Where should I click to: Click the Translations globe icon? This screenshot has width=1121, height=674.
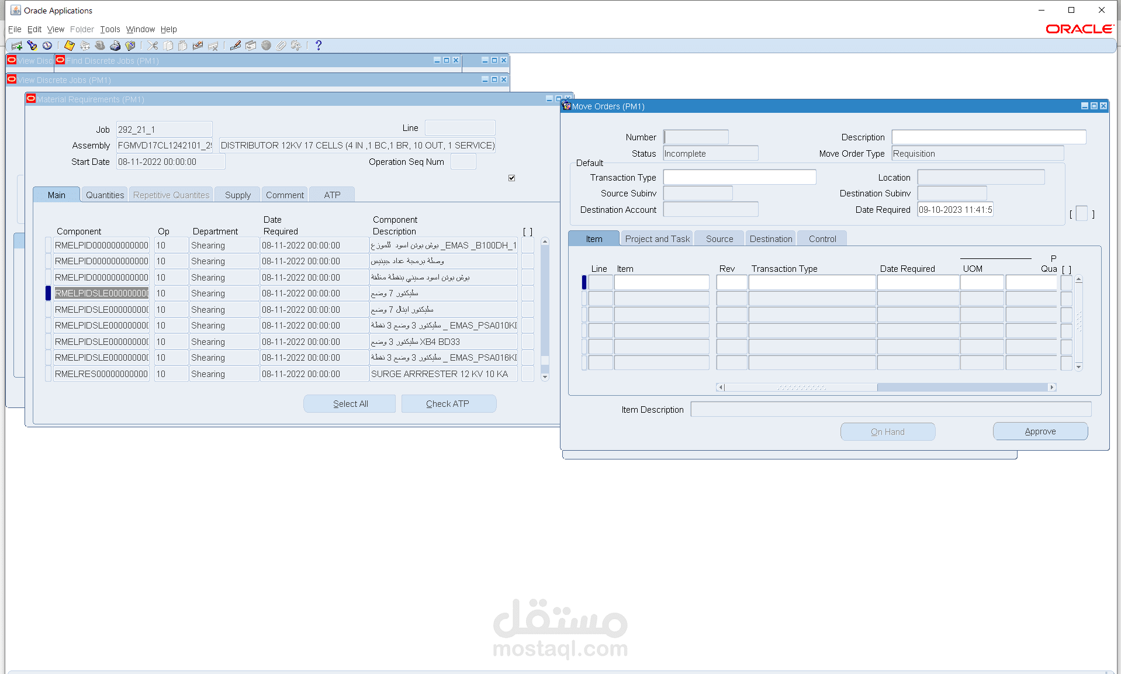(x=267, y=46)
